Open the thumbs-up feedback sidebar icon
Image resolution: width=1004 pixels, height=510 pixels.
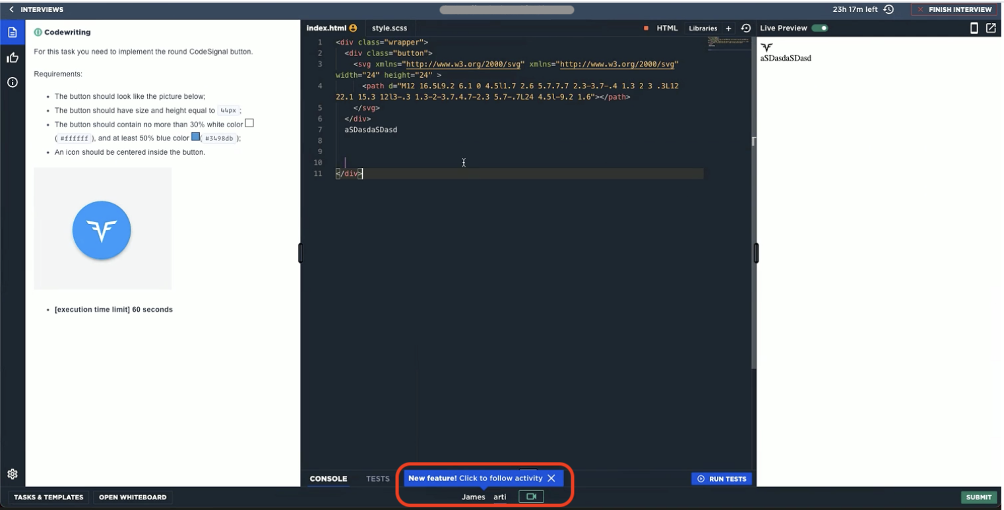[12, 58]
